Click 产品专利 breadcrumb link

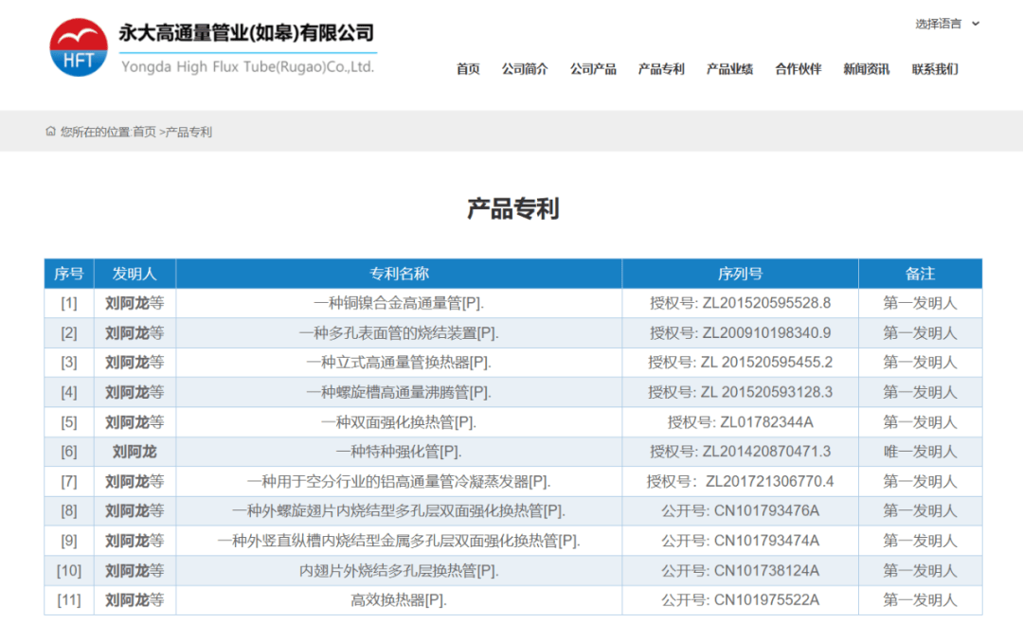click(x=188, y=133)
